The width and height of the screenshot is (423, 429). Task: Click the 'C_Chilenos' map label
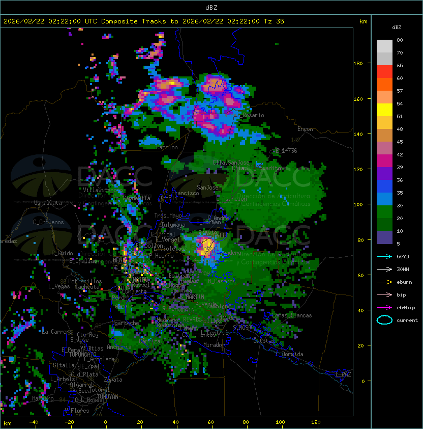[48, 222]
